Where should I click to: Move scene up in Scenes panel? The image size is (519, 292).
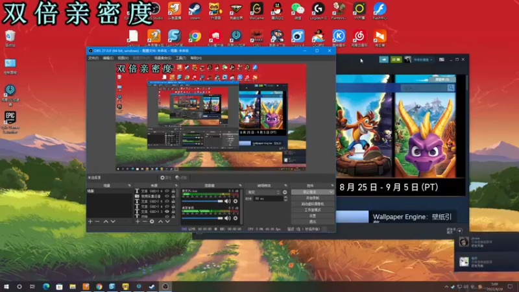(x=106, y=221)
